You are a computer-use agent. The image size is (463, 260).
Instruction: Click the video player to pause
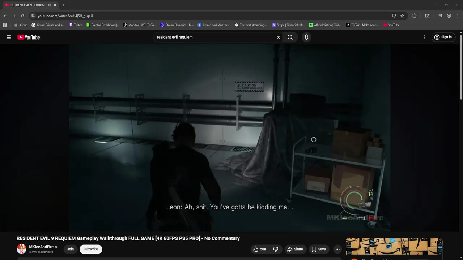tap(230, 138)
